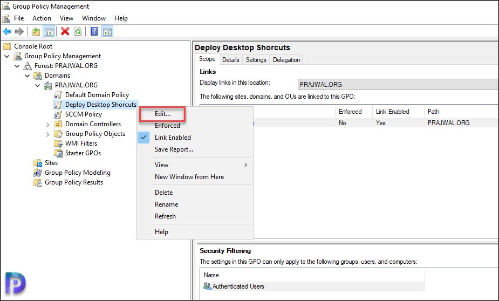The height and width of the screenshot is (301, 499).
Task: Click the blue Help question-mark icon
Action: coord(94,31)
